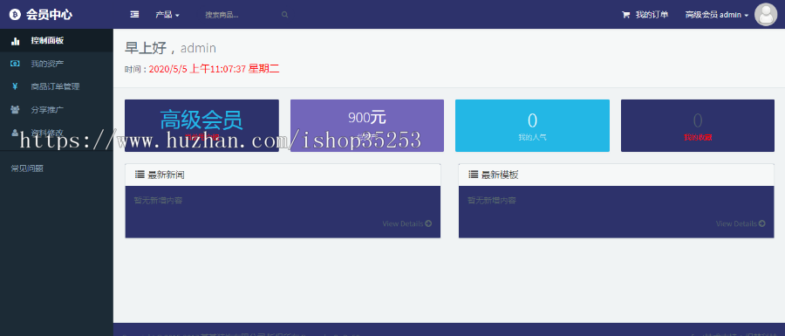
Task: Click the 我的人气 card
Action: coord(532,125)
